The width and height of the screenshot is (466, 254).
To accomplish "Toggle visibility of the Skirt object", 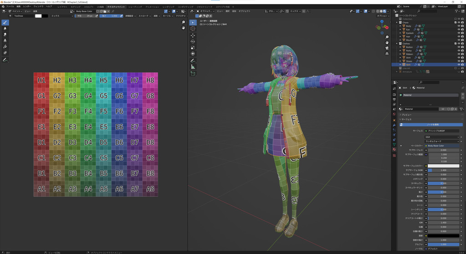I will point(458,65).
